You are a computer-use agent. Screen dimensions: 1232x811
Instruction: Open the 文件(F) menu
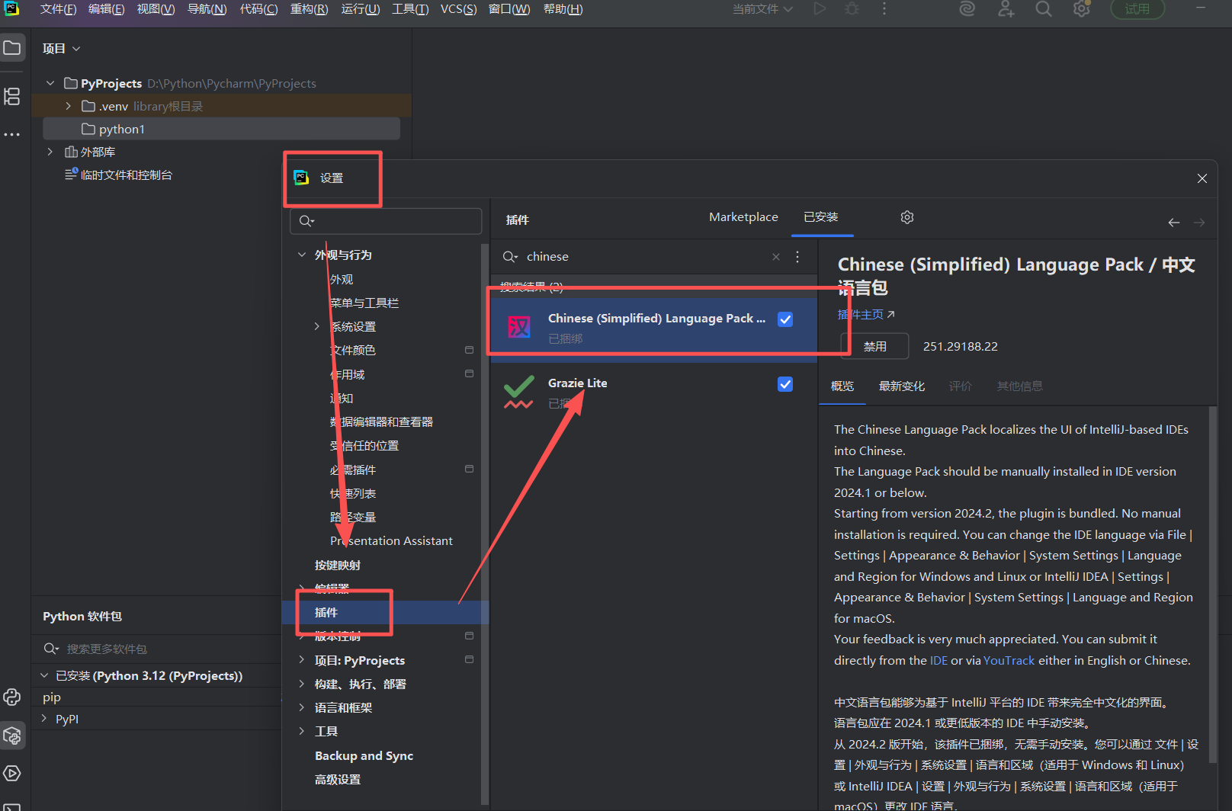(58, 9)
